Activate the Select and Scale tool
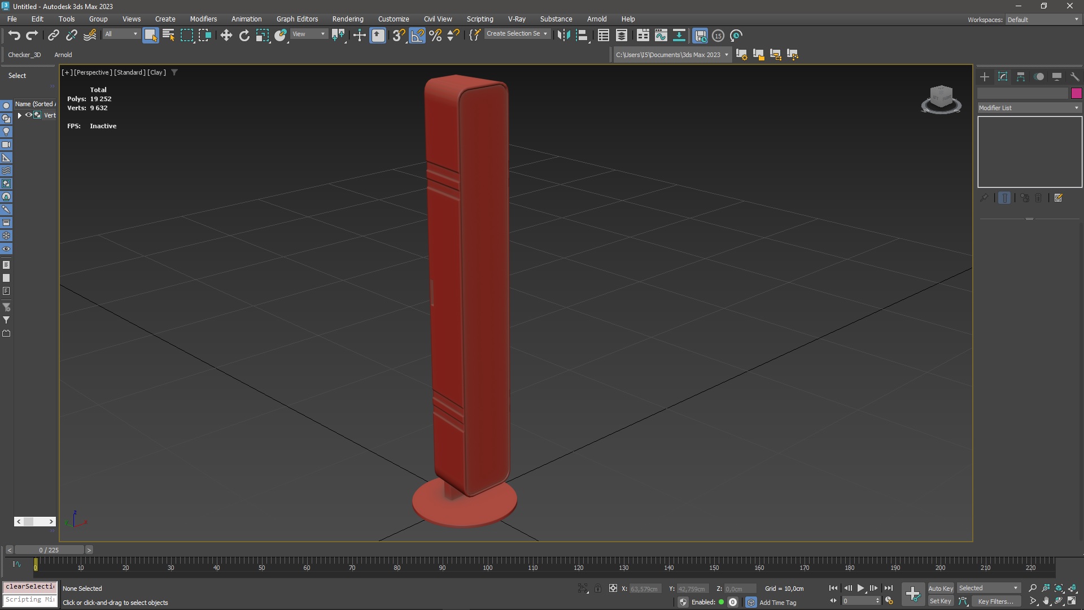This screenshot has height=610, width=1084. coord(262,35)
